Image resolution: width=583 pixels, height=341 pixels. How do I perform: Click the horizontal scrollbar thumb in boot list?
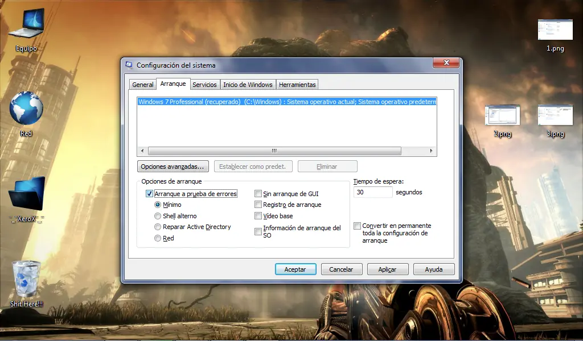274,151
